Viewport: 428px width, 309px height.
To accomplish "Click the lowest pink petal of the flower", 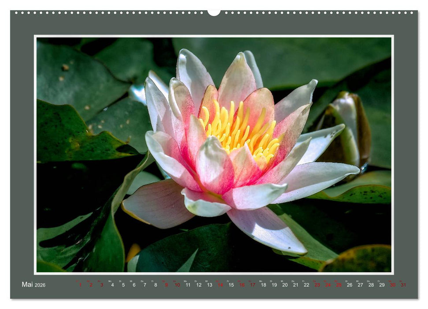I will coord(267,230).
